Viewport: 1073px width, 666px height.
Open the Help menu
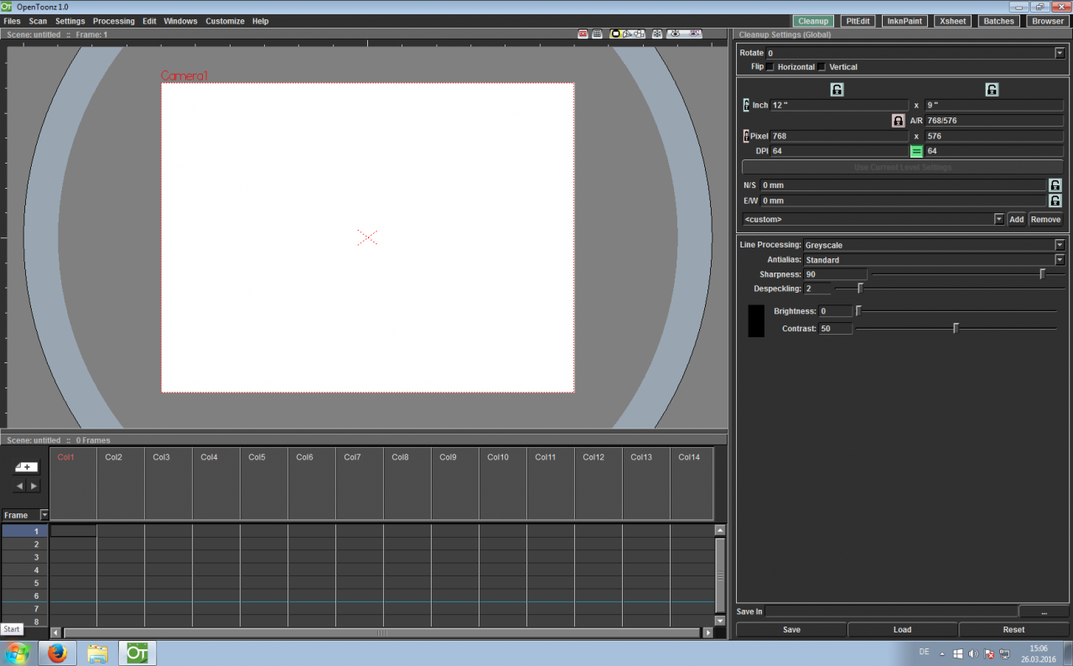pyautogui.click(x=261, y=21)
